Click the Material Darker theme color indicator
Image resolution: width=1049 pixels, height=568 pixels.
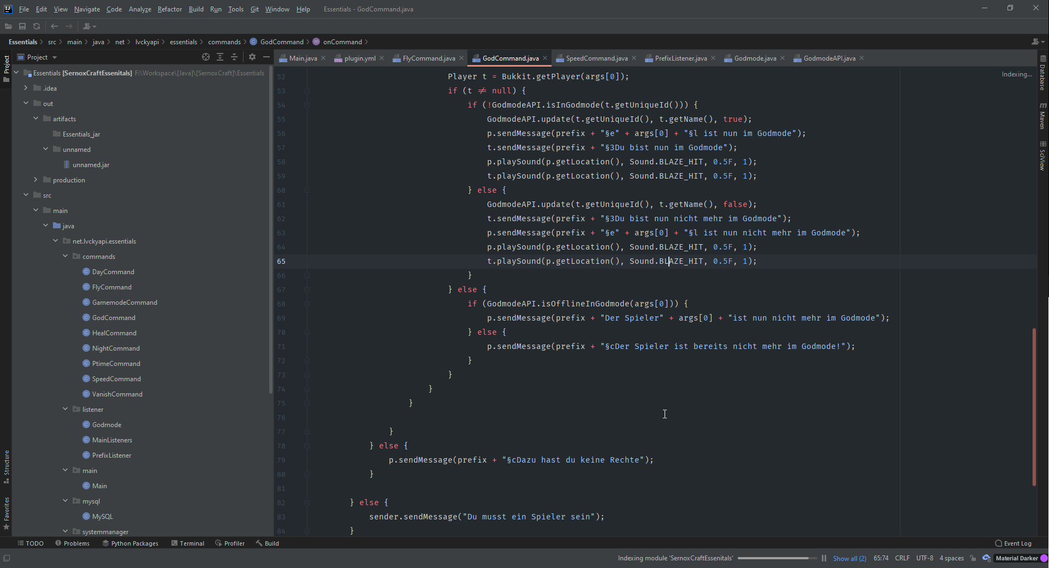[x=1044, y=558]
